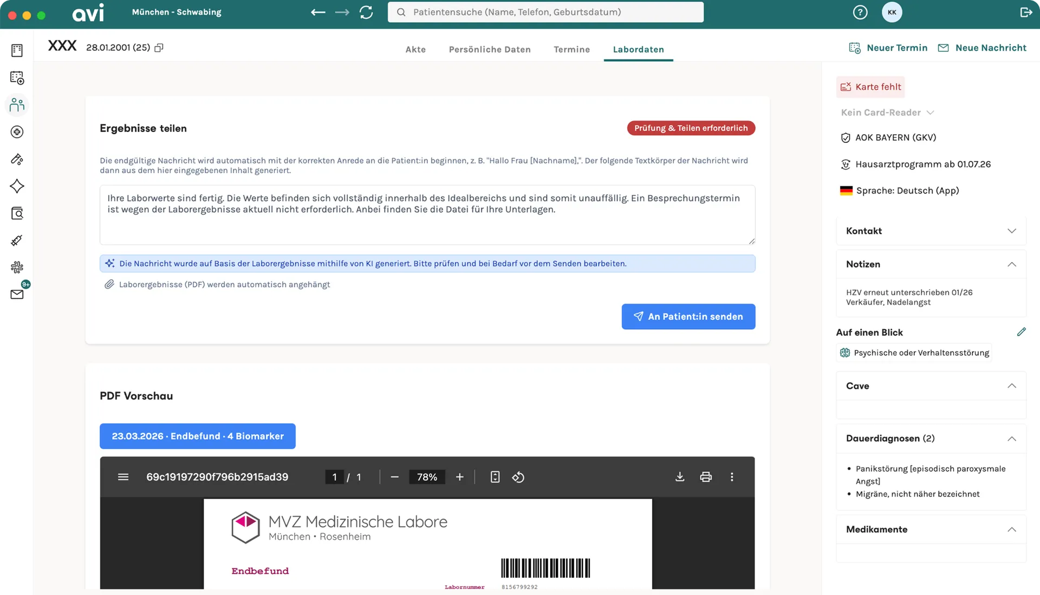Open the document search icon in sidebar
The image size is (1040, 595).
click(x=17, y=213)
